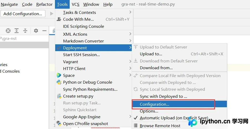Click Upload to Default Server text

point(164,47)
